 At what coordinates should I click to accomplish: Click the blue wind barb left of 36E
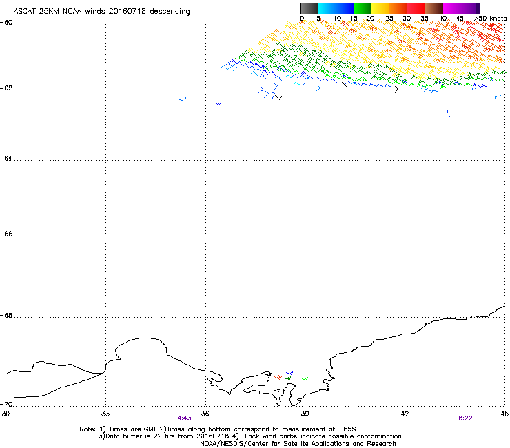183,99
